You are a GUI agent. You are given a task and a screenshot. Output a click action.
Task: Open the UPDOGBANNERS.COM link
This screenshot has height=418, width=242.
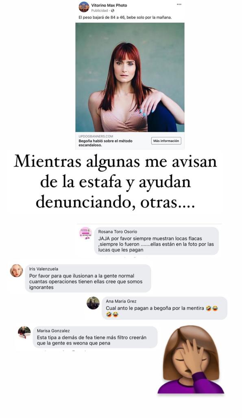point(96,136)
